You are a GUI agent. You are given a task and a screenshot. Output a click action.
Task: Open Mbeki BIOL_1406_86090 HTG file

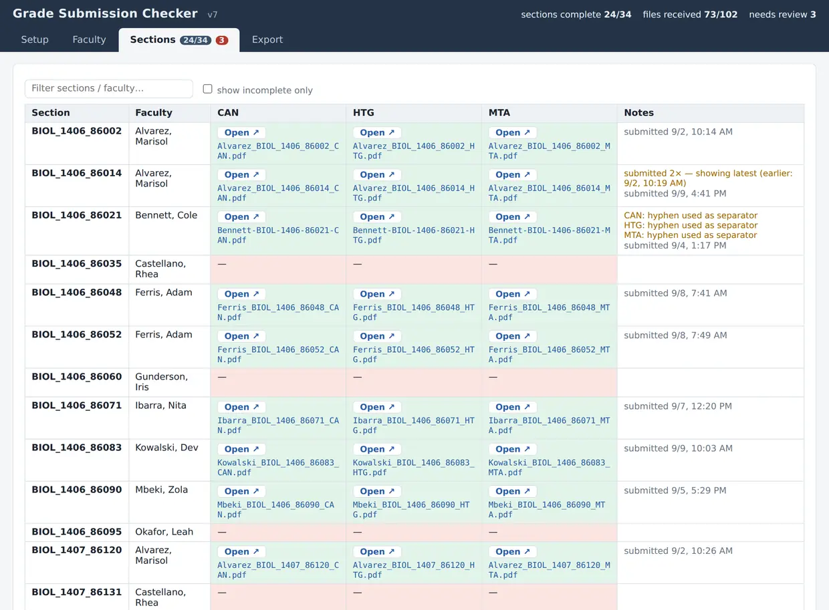[377, 491]
